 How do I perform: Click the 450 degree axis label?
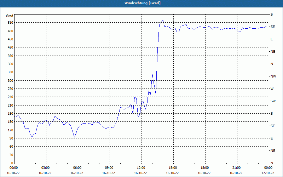click(11, 39)
